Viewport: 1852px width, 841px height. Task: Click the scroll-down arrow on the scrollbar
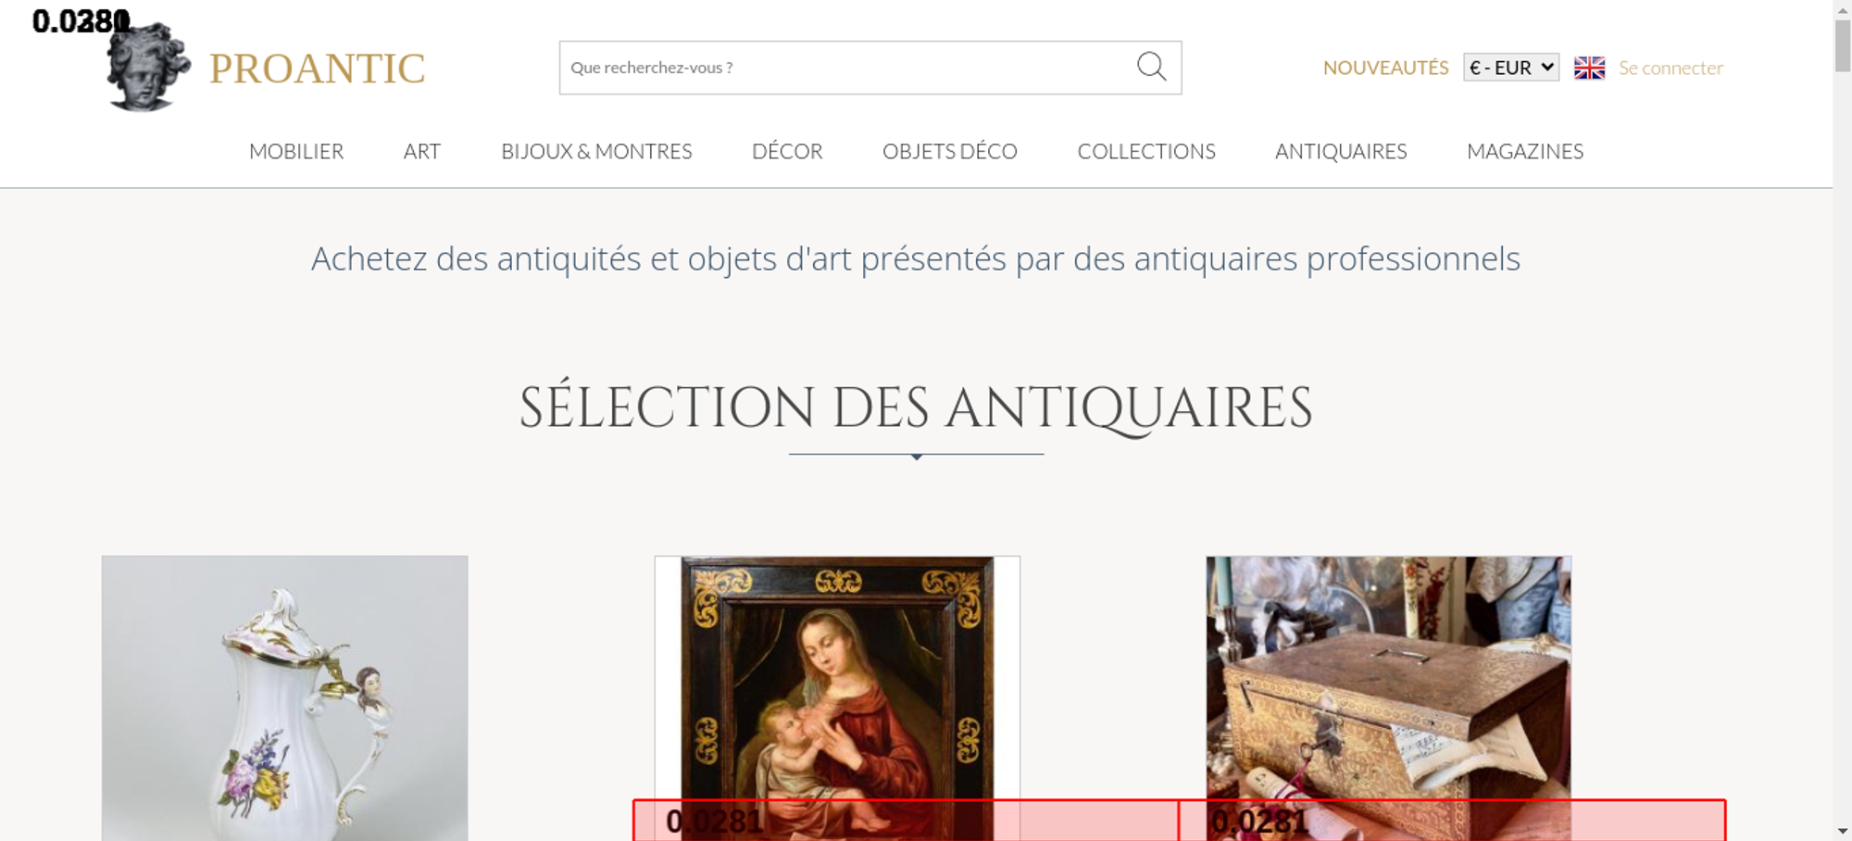[x=1843, y=831]
